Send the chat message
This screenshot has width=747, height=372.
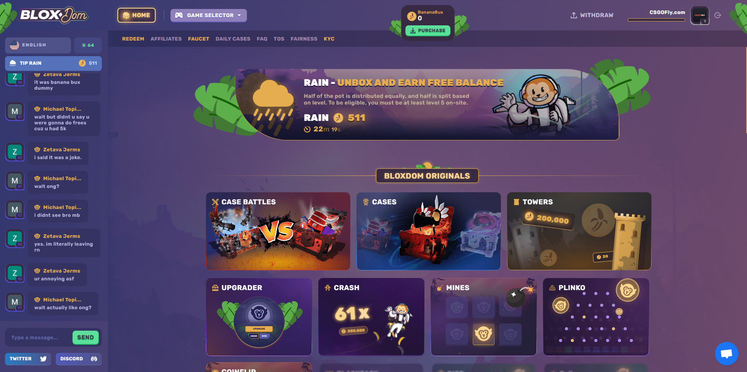point(85,338)
